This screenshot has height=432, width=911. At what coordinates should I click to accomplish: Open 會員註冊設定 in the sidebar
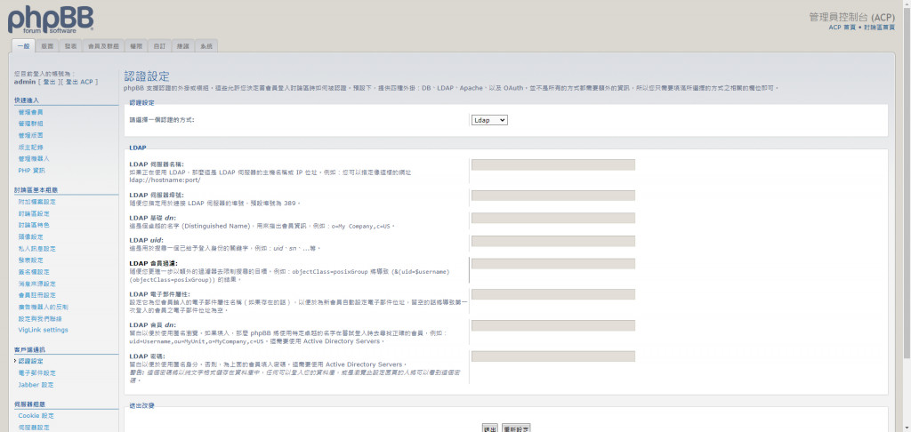tap(37, 295)
